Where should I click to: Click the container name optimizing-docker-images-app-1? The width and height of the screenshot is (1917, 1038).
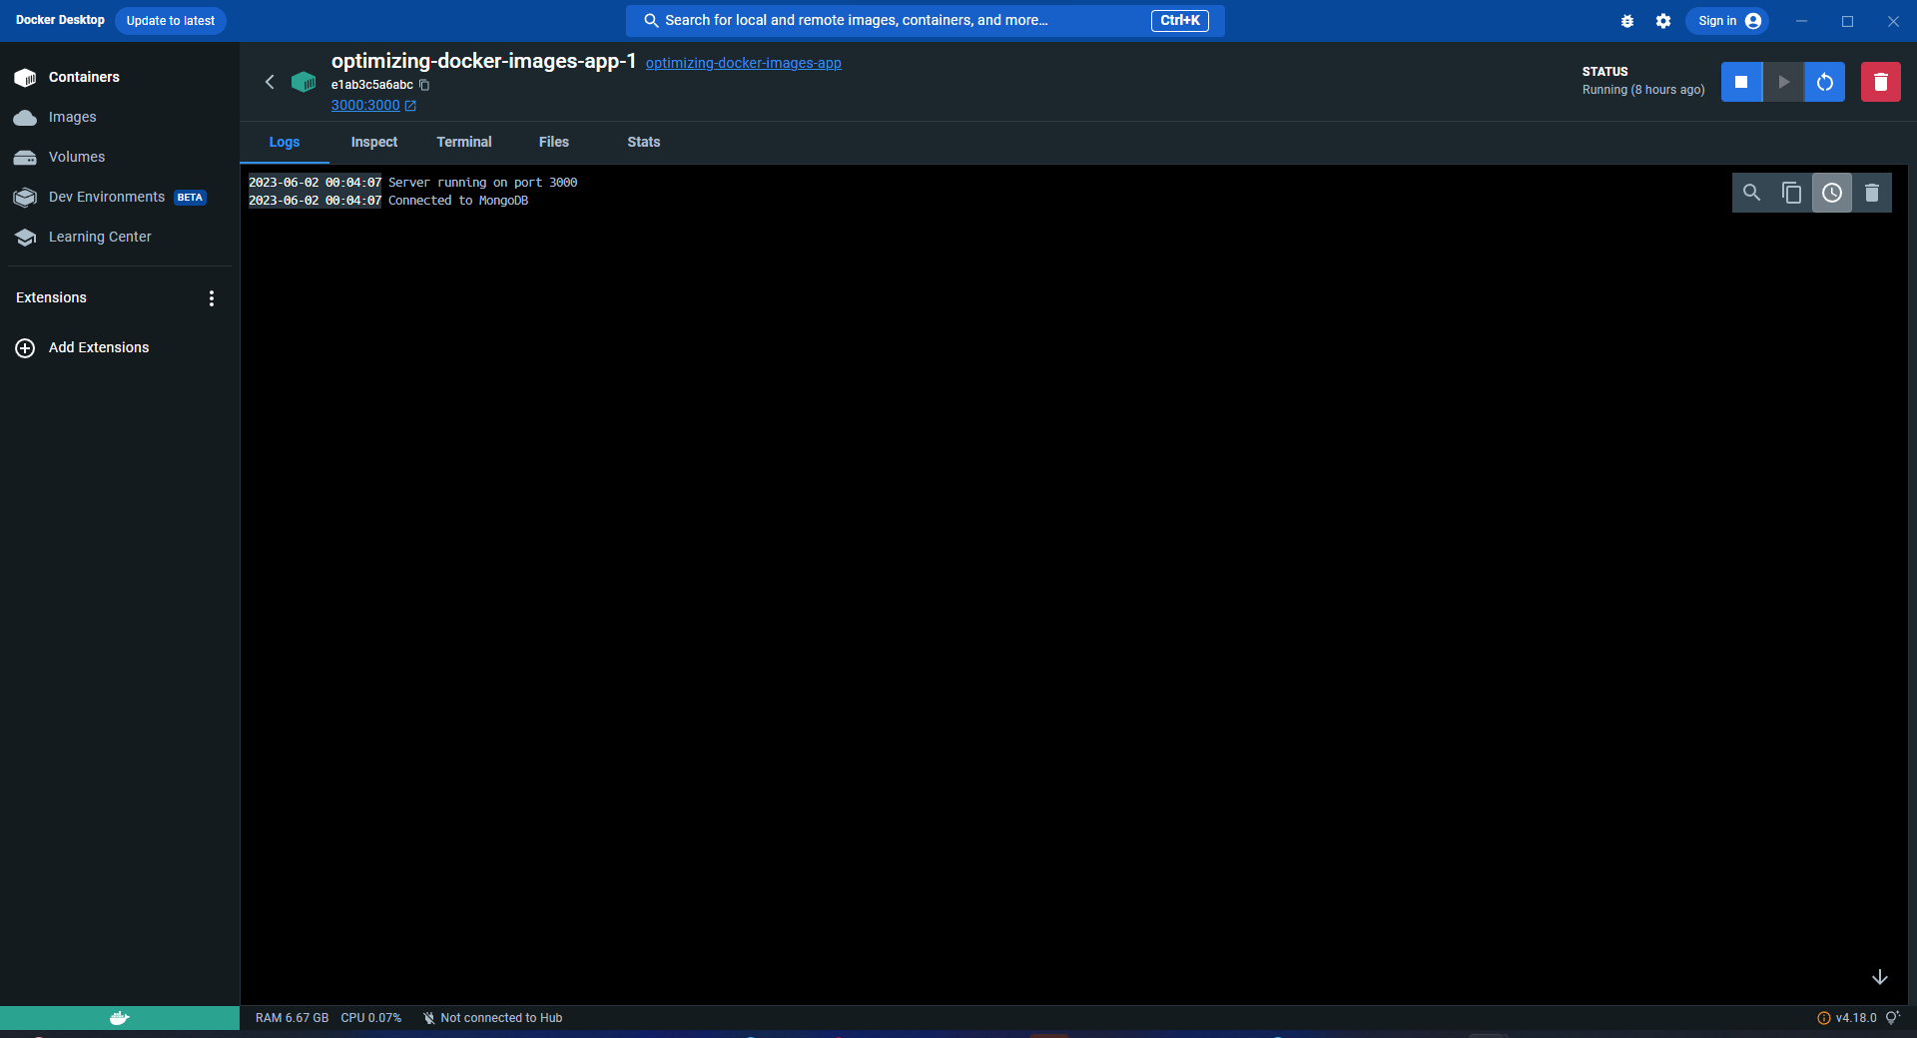(483, 61)
